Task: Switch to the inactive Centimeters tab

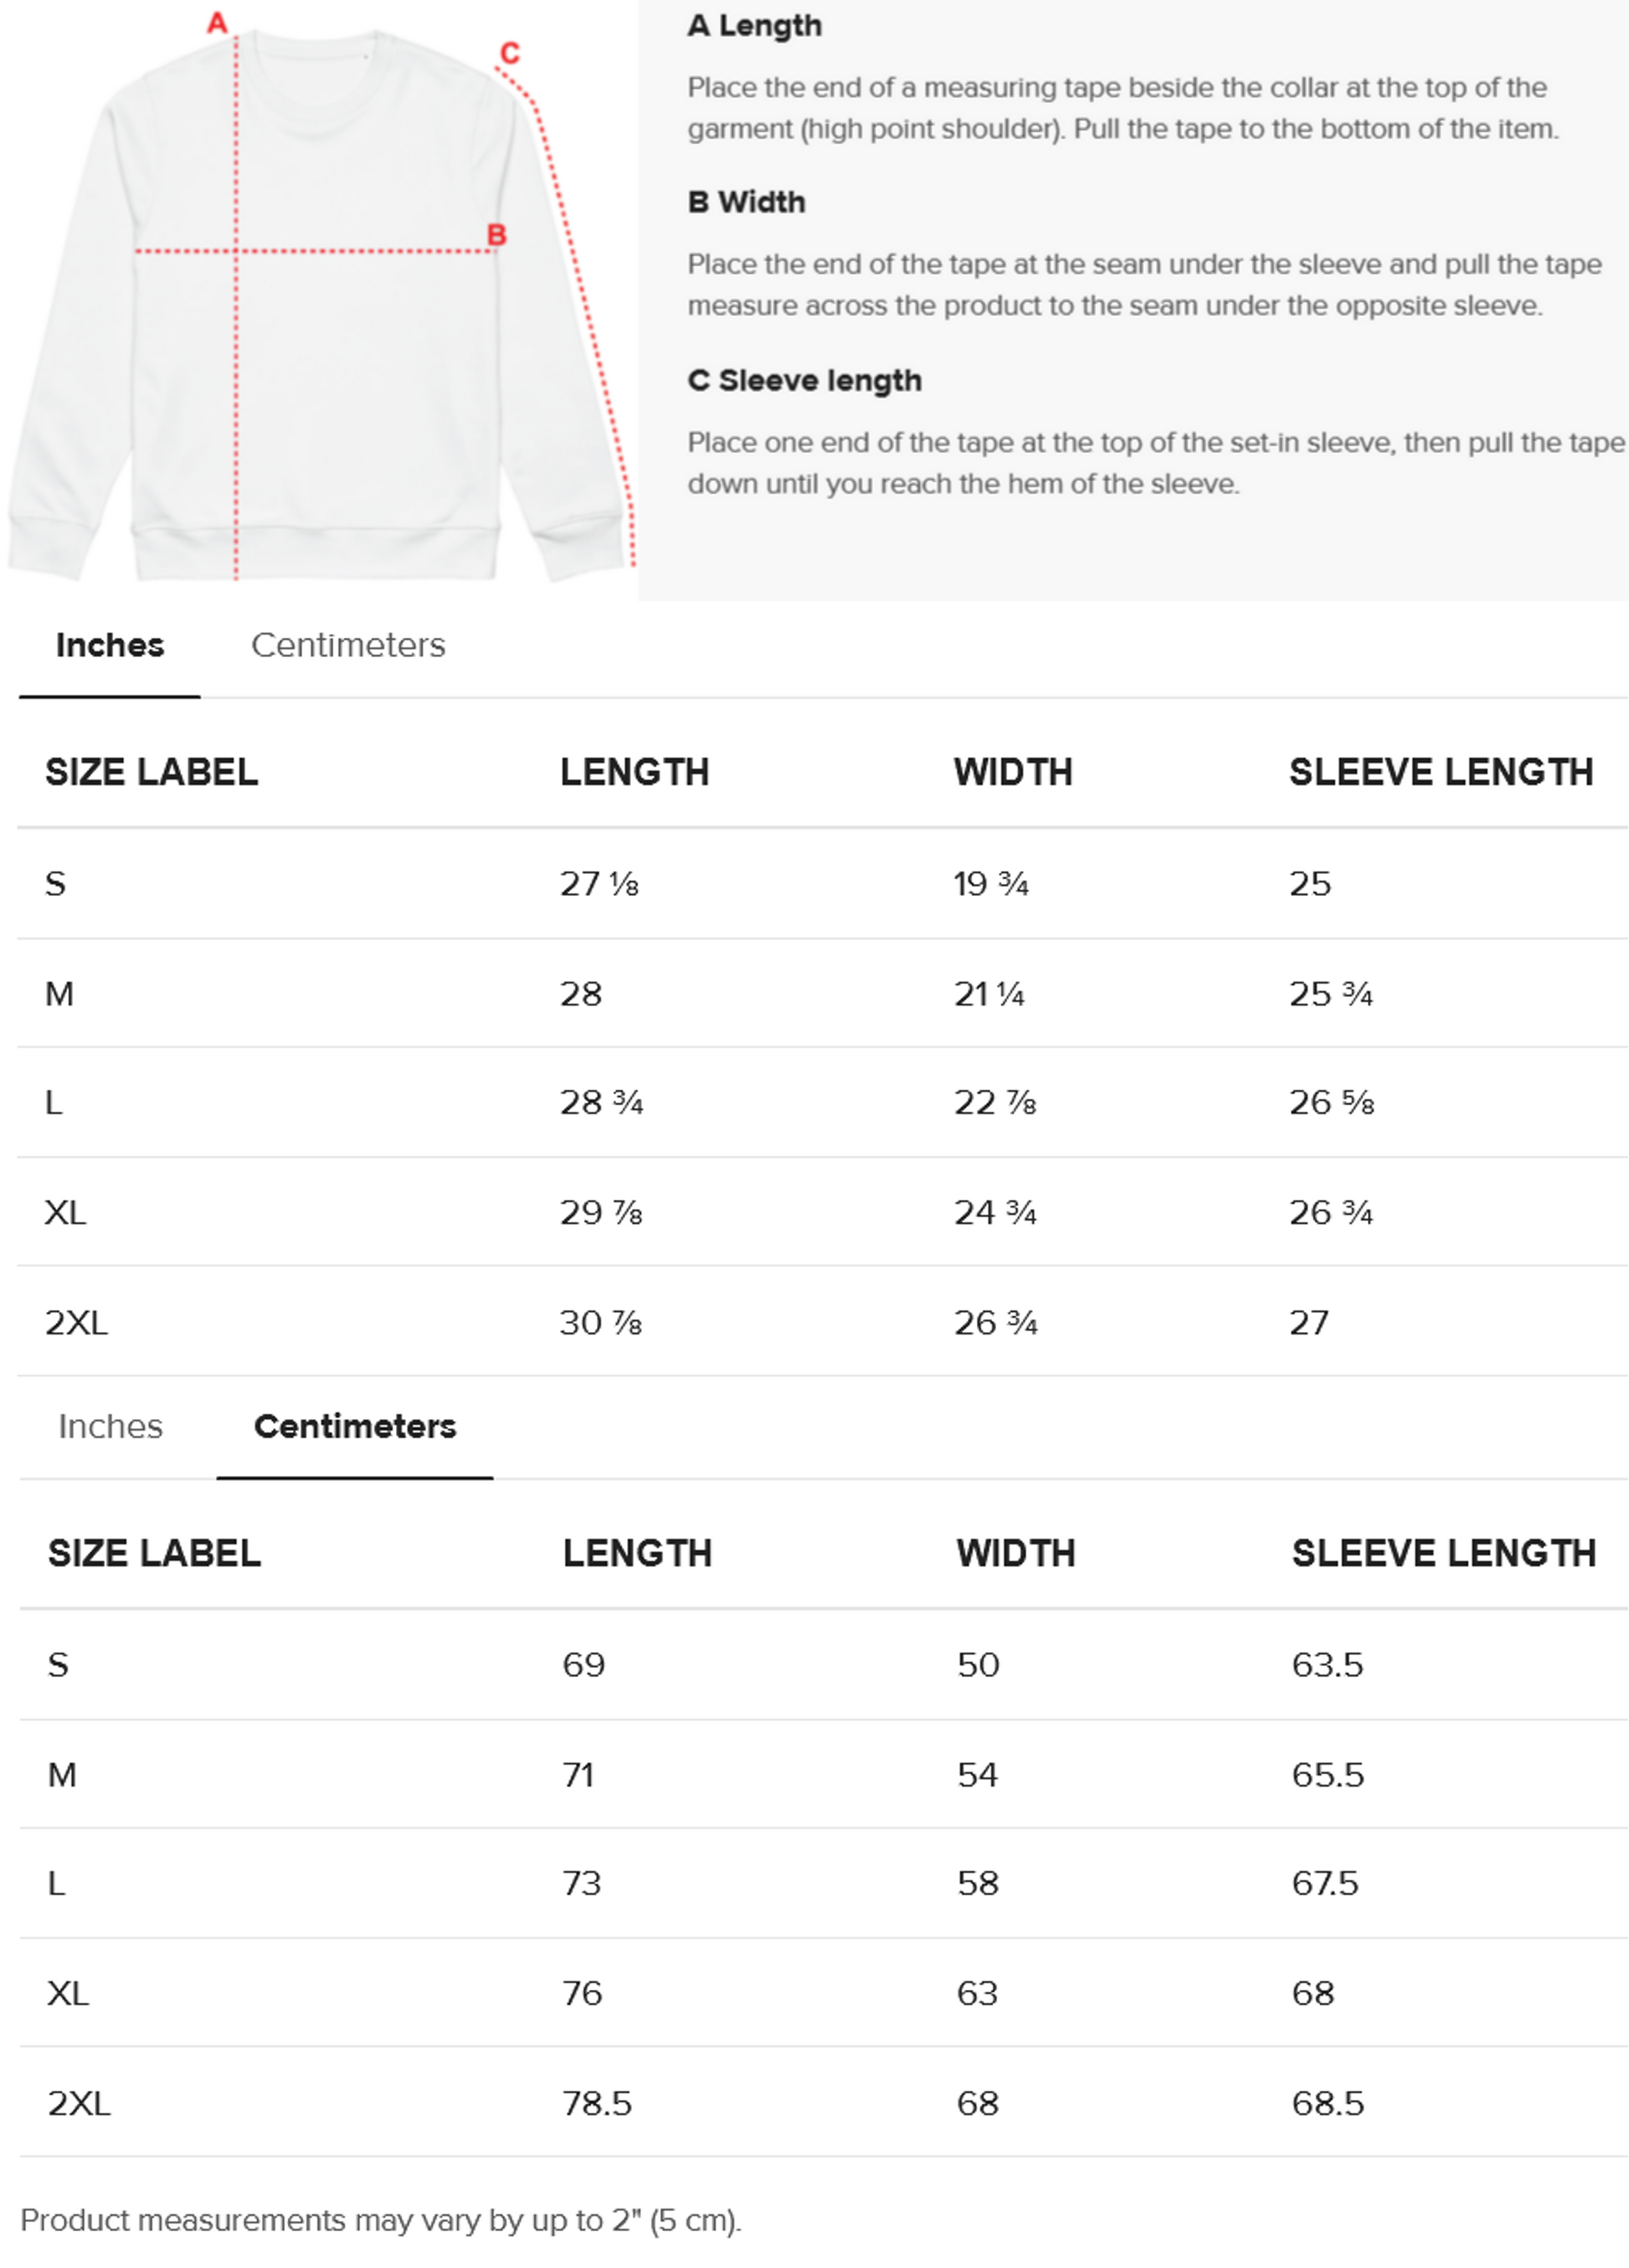Action: point(348,646)
